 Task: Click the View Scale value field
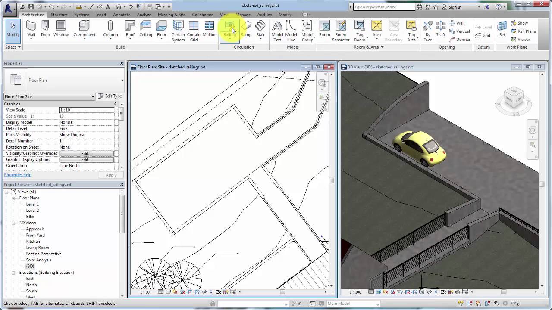click(86, 110)
